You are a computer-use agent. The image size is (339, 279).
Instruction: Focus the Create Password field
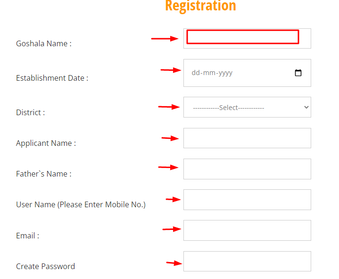pyautogui.click(x=247, y=261)
